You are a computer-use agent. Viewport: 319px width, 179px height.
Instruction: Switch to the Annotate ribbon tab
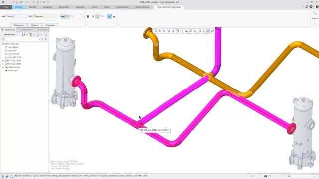tap(64, 7)
